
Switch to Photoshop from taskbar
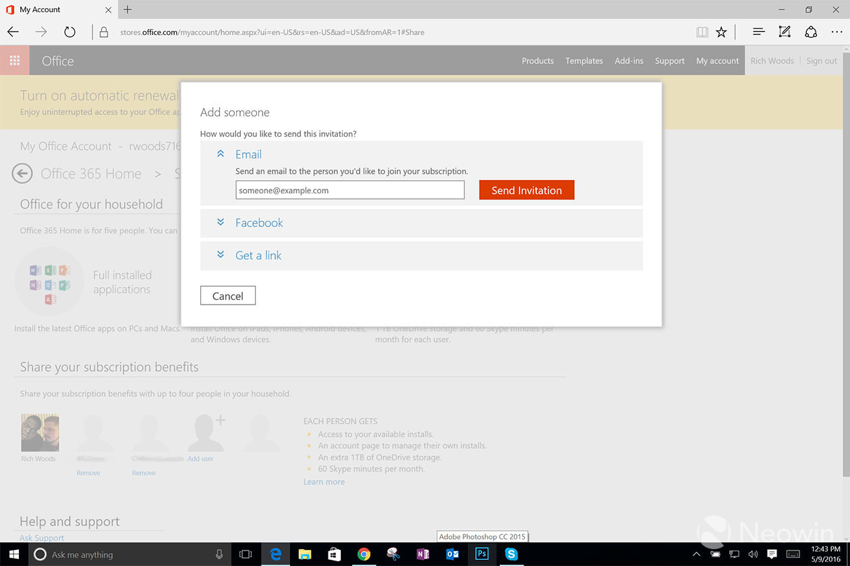tap(482, 554)
